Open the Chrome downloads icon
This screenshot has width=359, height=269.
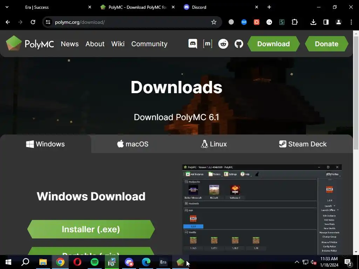313,22
